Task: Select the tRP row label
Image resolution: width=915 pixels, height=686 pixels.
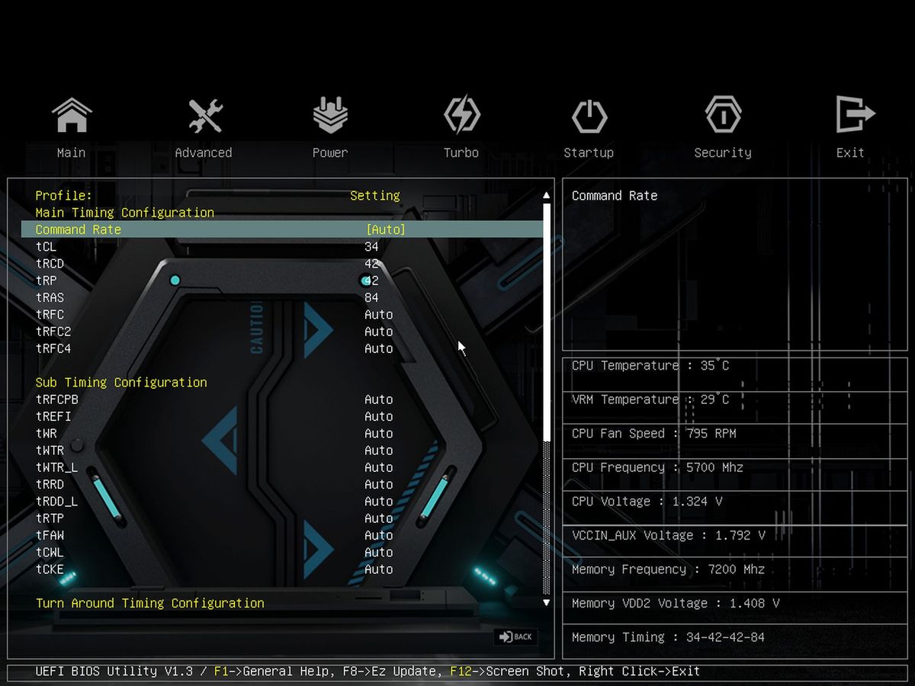Action: (46, 280)
